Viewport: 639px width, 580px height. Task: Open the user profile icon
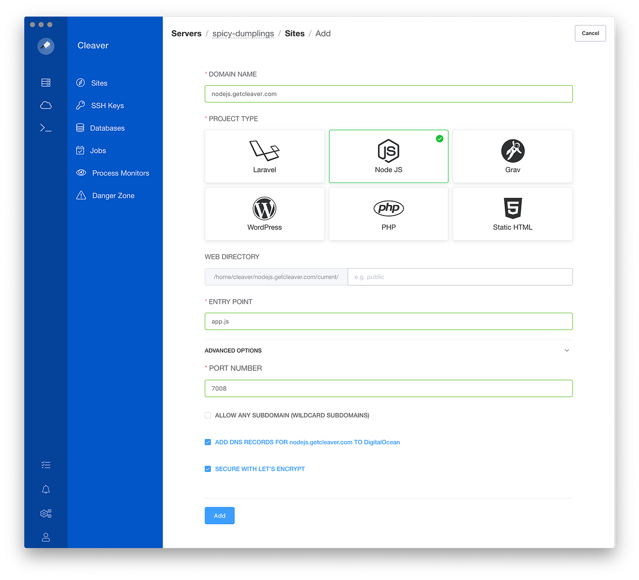(x=45, y=537)
